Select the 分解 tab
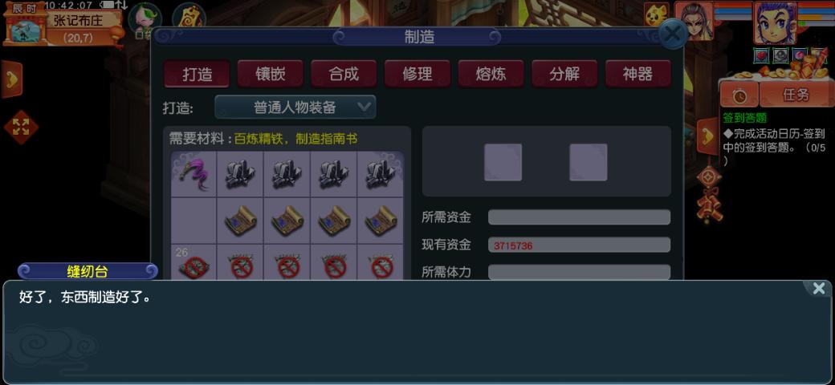The image size is (835, 385). (x=564, y=74)
